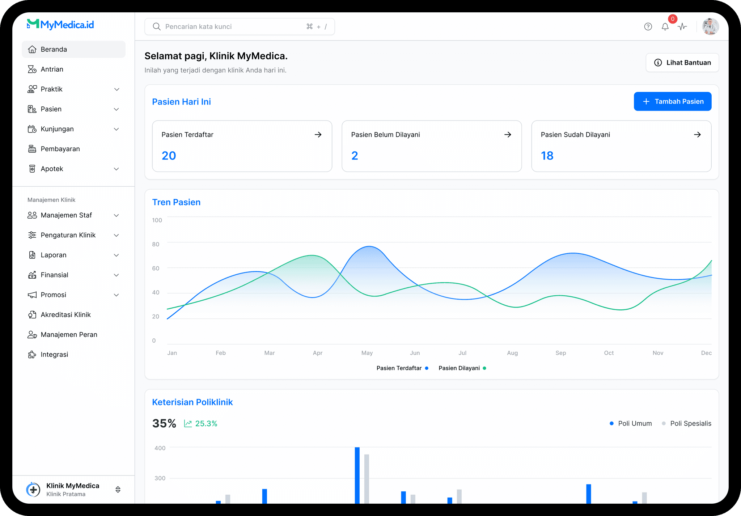Click the Manajemen Staf people icon

(32, 215)
